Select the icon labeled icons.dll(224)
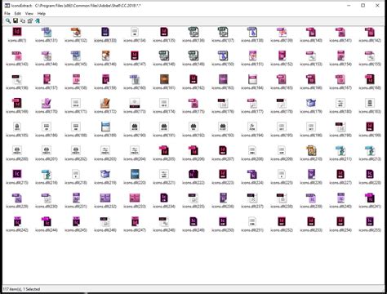387x294 pixels. click(x=252, y=174)
